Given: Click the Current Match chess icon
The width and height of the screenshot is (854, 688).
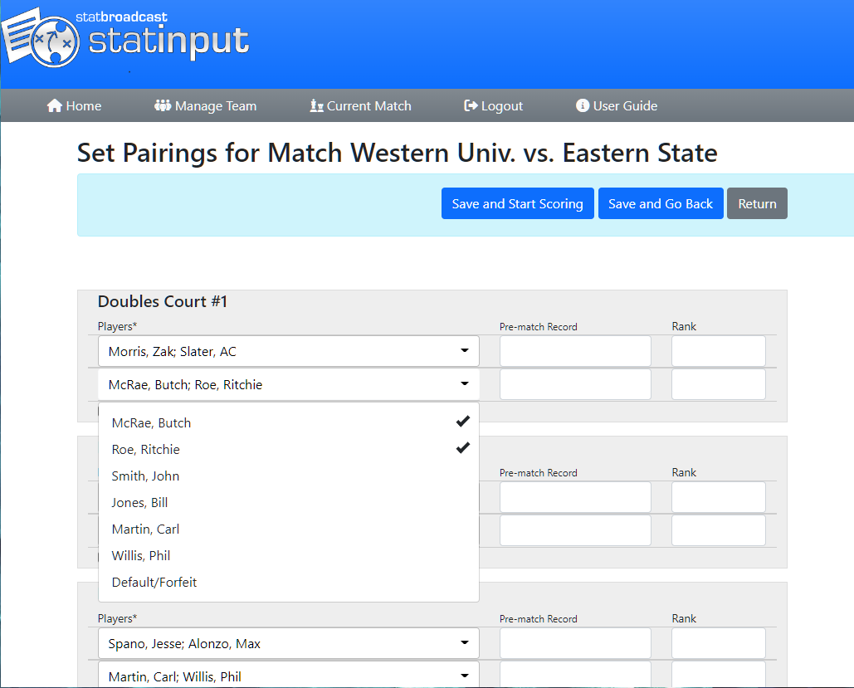Looking at the screenshot, I should coord(316,105).
